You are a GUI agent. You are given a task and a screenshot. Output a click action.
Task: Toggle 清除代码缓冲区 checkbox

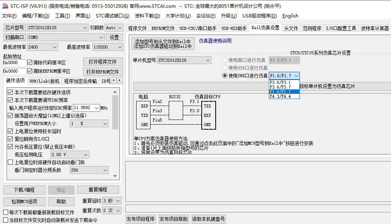[x=29, y=62]
